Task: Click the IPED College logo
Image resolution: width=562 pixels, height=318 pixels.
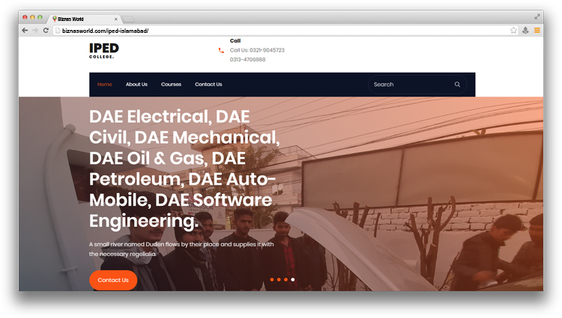Action: (104, 51)
